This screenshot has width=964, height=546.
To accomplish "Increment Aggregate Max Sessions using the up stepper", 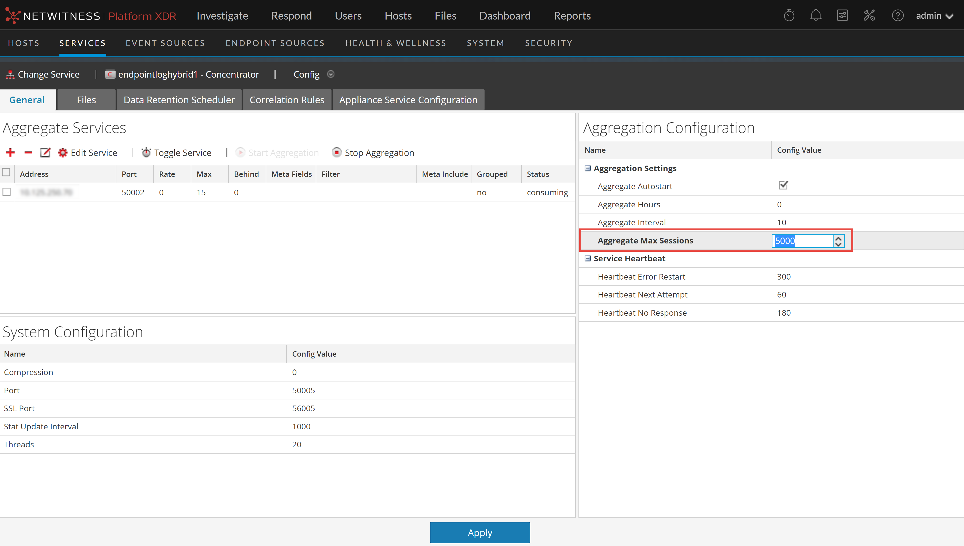I will [839, 238].
